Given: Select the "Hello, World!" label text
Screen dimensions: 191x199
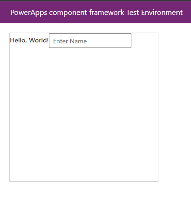Looking at the screenshot, I should click(29, 40).
